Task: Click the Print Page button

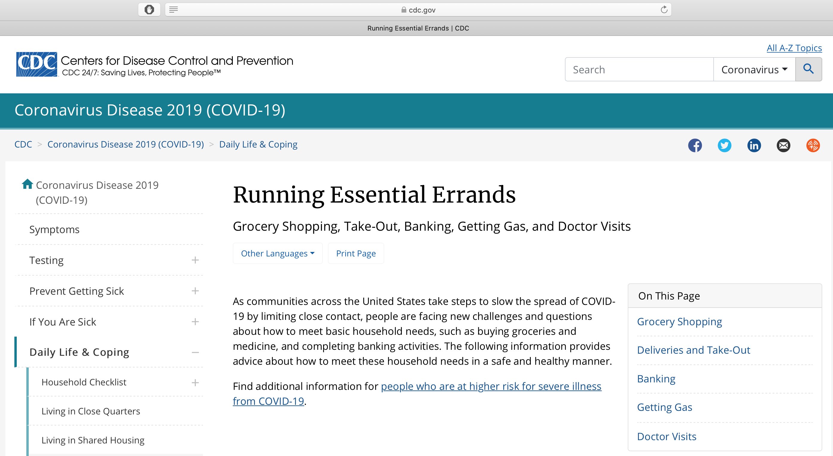Action: (x=356, y=253)
